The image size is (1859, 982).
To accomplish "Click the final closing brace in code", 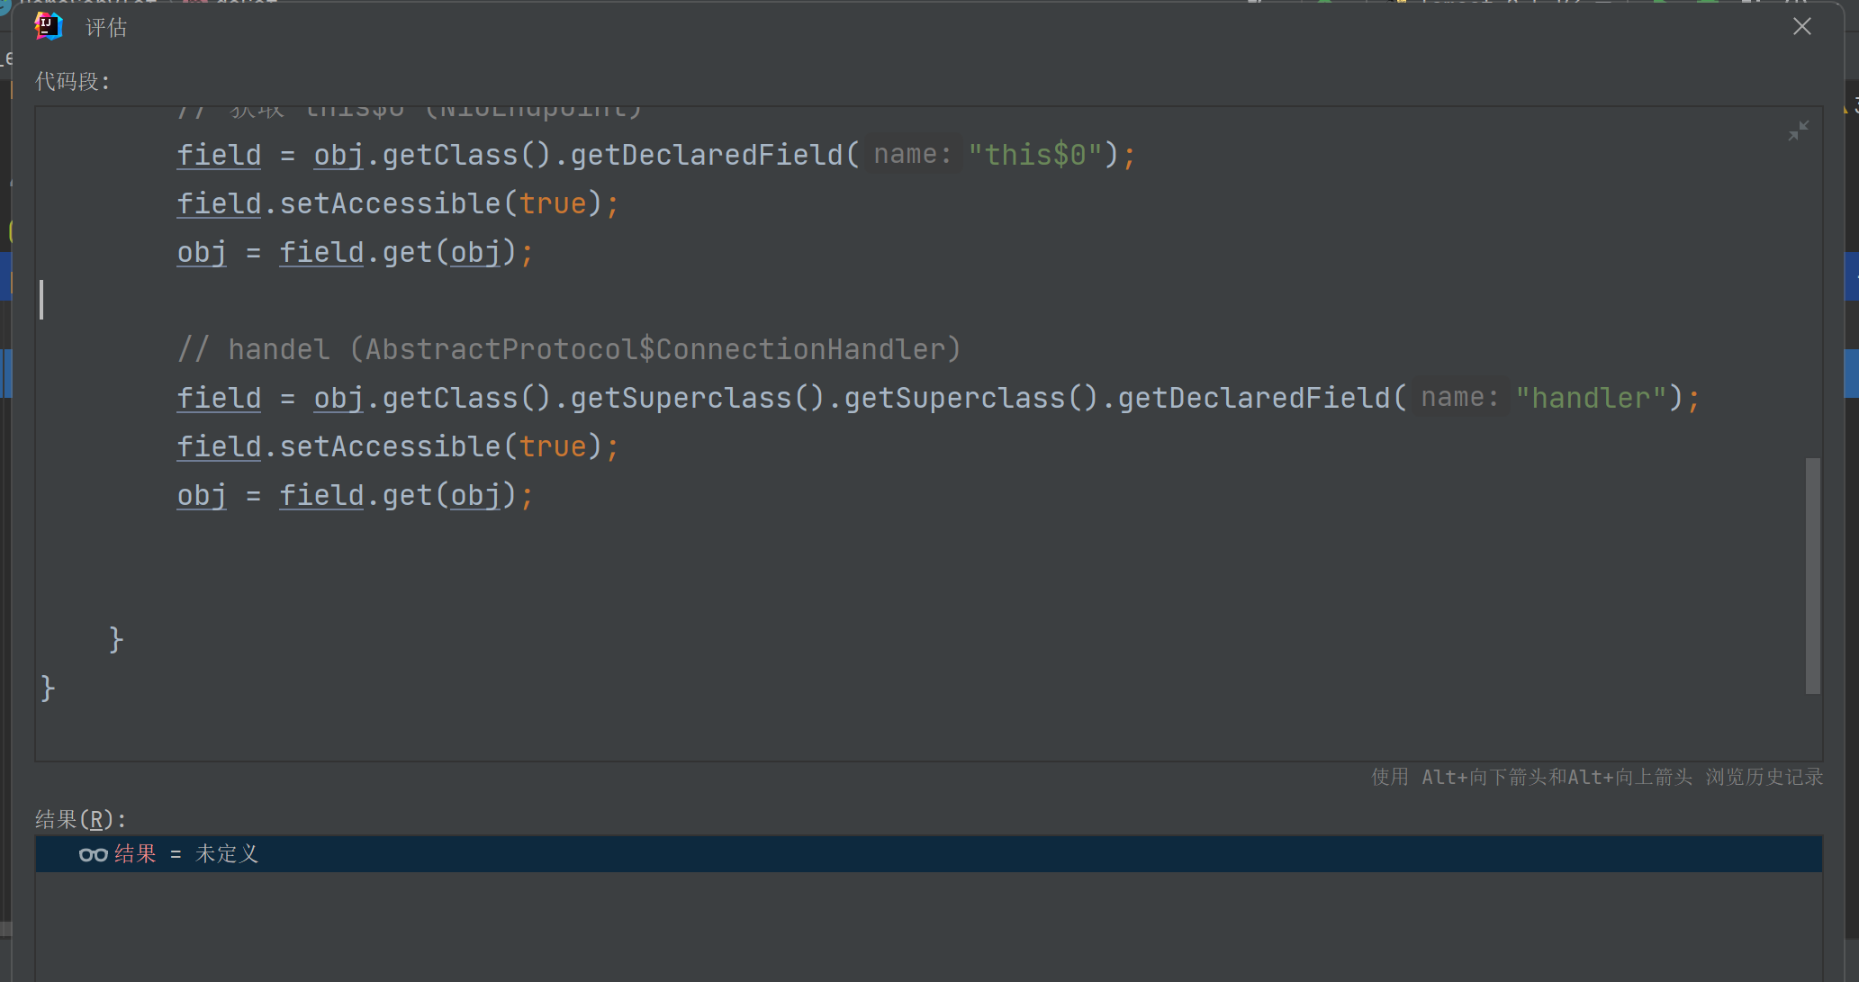I will [48, 689].
